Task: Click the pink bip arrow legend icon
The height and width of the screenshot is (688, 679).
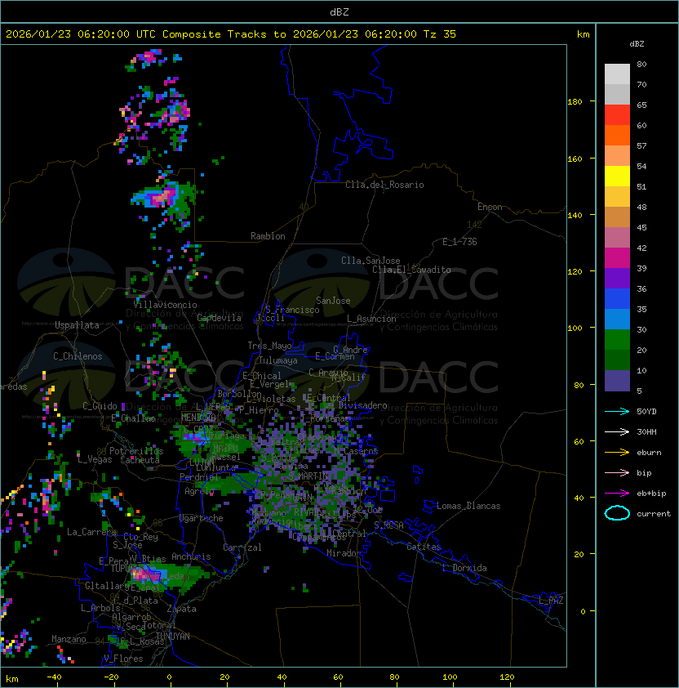Action: coord(617,472)
